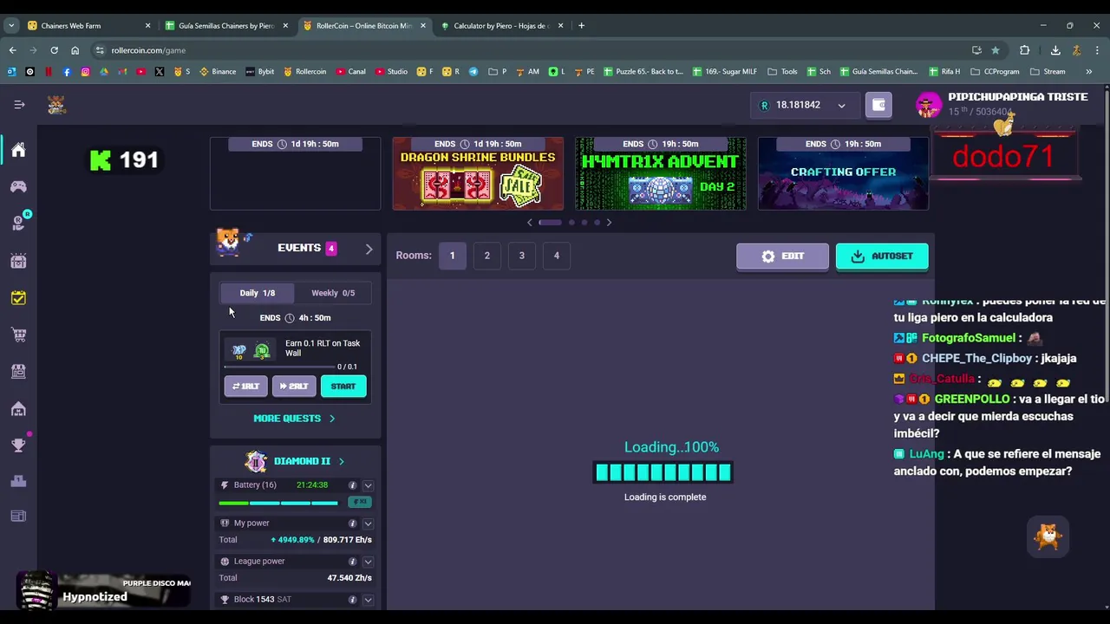
Task: Open the H4MTR1X Advent Day 2 banner
Action: 661,173
